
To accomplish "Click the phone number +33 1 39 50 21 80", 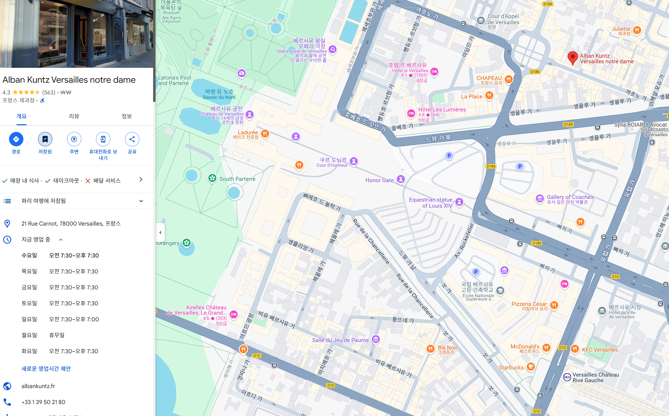I will click(x=43, y=402).
